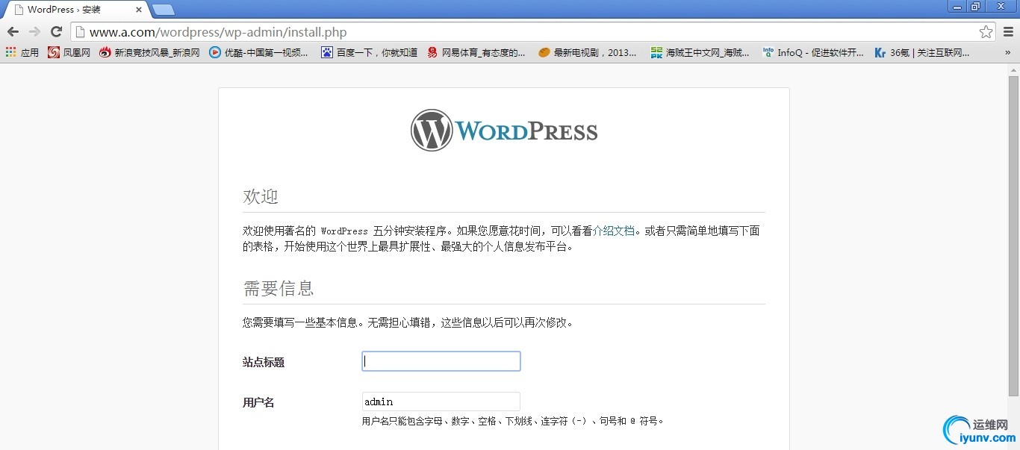This screenshot has width=1020, height=450.
Task: Focus the 站点标题 input field
Action: 441,361
